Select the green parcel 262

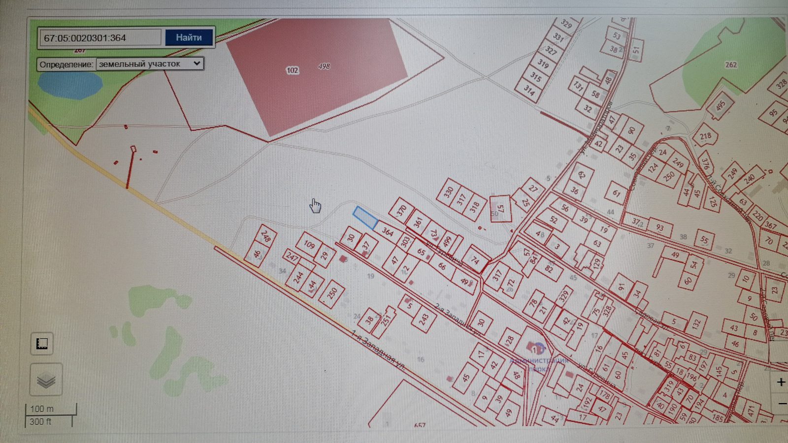pos(731,65)
